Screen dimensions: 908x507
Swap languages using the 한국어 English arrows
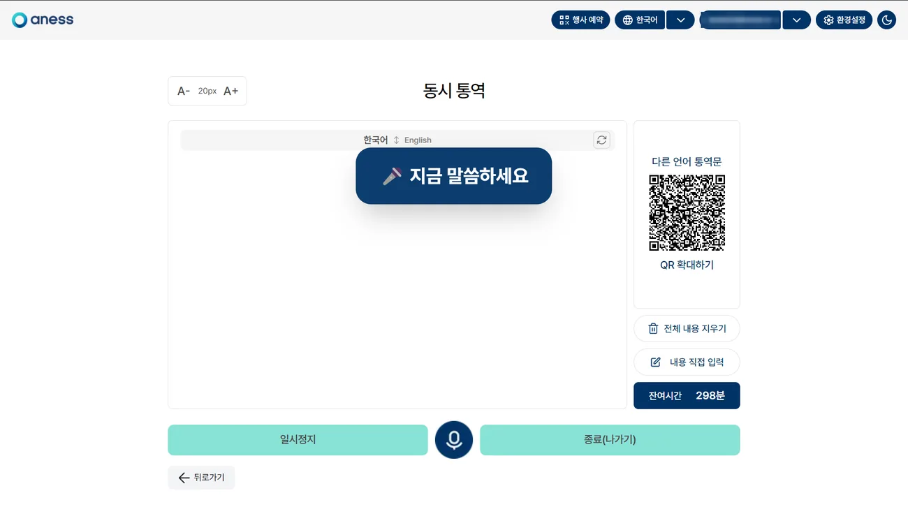tap(396, 140)
